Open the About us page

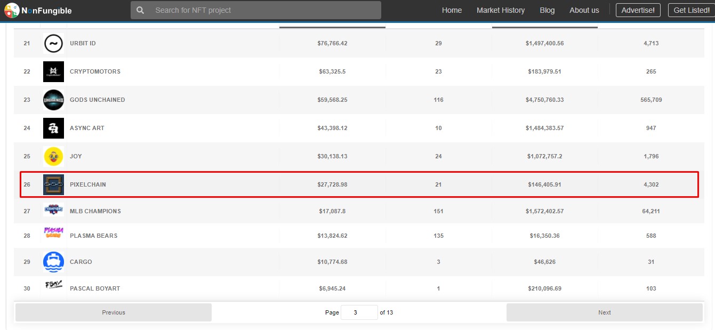(x=584, y=10)
